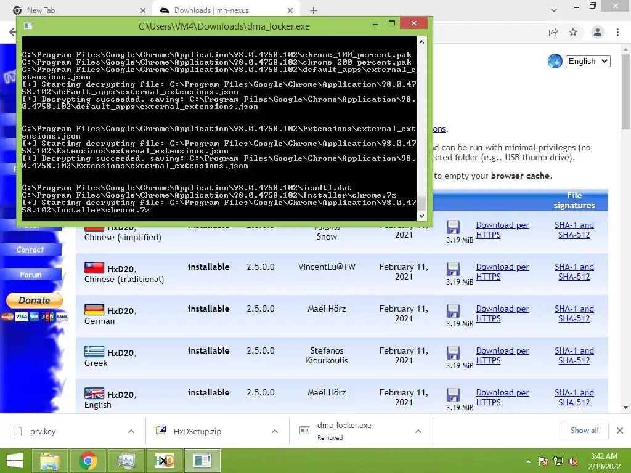Click floppy disk icon in English row
Image resolution: width=631 pixels, height=473 pixels.
[453, 395]
